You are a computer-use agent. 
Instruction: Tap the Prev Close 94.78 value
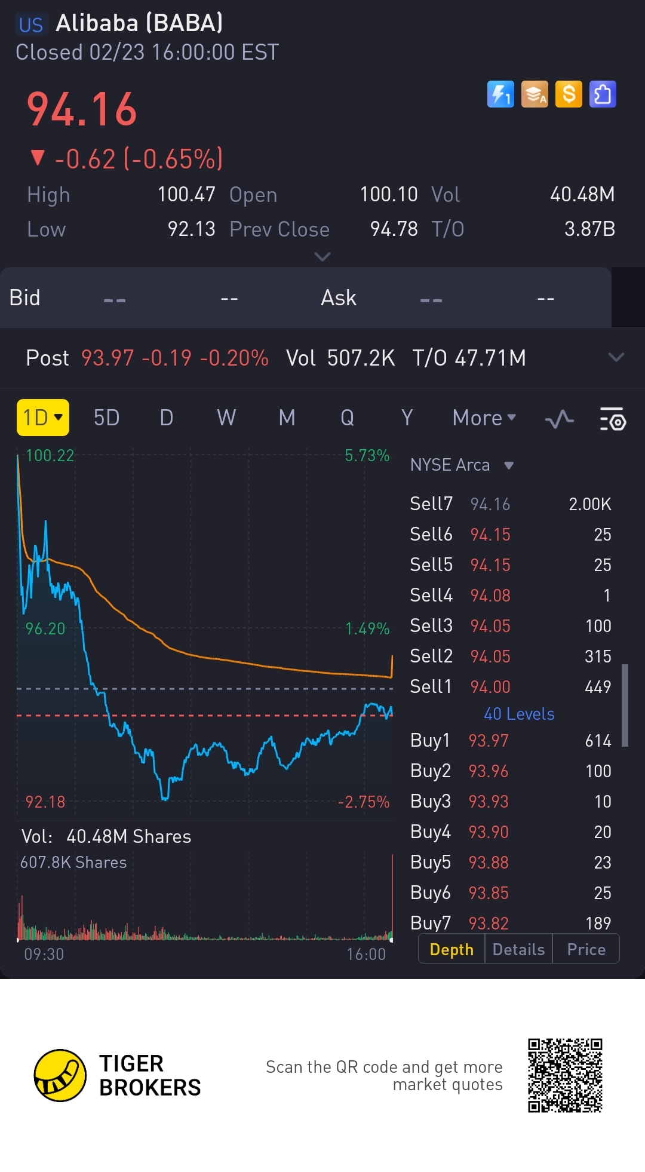click(x=394, y=229)
